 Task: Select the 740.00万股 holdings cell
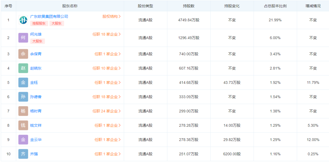point(189,54)
